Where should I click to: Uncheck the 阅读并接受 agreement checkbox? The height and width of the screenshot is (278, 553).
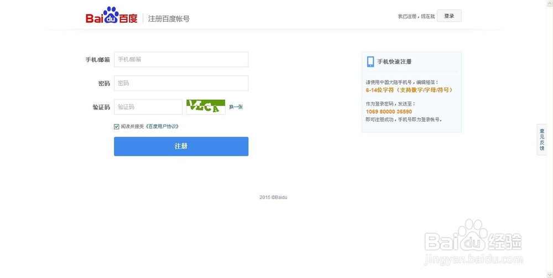[116, 127]
